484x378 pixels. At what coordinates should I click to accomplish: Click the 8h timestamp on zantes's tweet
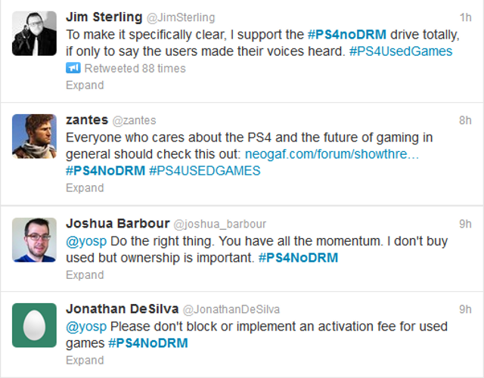point(465,119)
